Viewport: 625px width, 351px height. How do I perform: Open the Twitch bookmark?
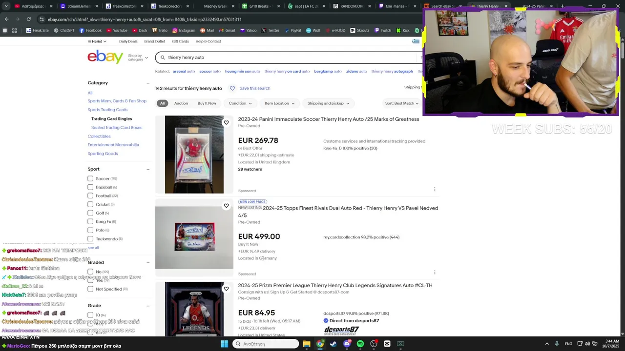pos(382,30)
